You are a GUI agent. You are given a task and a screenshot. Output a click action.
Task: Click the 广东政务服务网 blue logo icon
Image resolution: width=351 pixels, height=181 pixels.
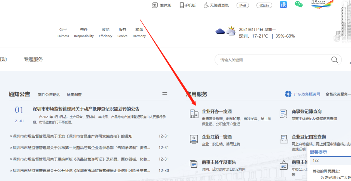[x=288, y=94]
